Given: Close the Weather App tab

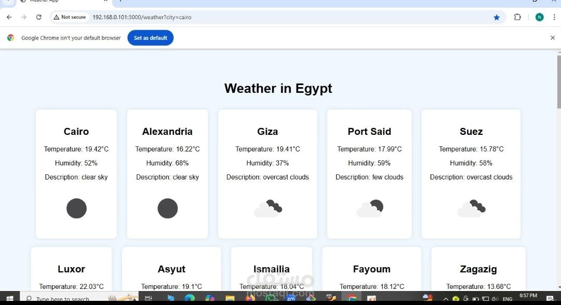Looking at the screenshot, I should pyautogui.click(x=105, y=1).
